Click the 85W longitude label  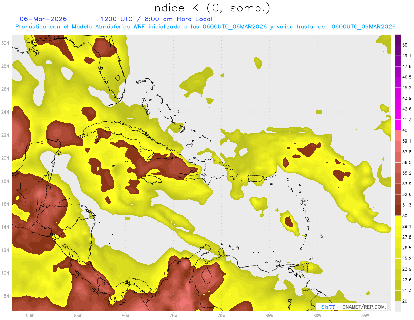(78, 316)
